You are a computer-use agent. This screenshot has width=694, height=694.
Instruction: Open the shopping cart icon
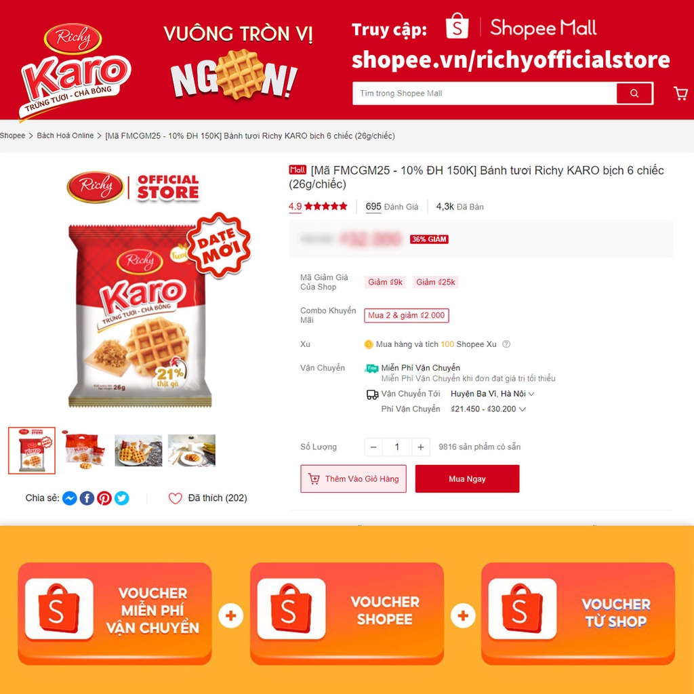(x=680, y=93)
